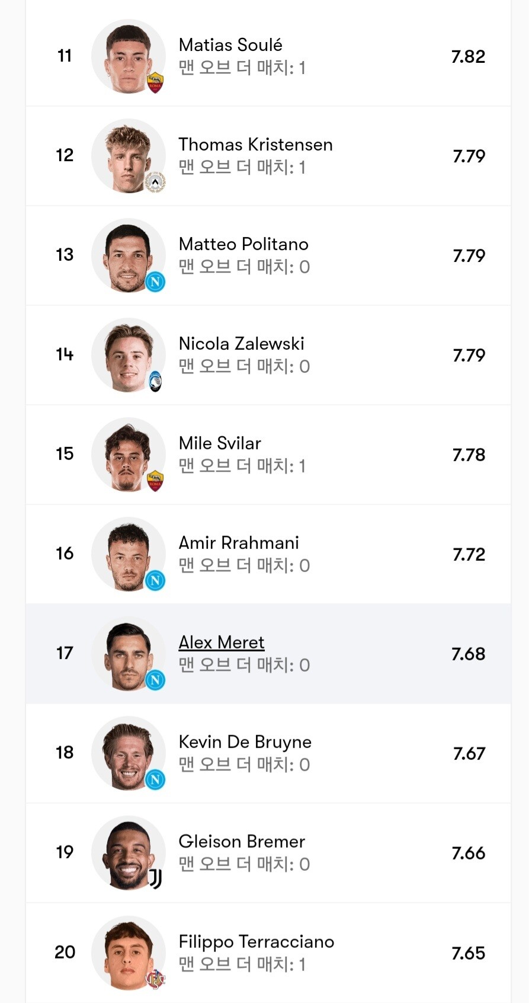Viewport: 529px width, 1003px height.
Task: Click Nicola Zalewski's profile photo
Action: click(127, 354)
